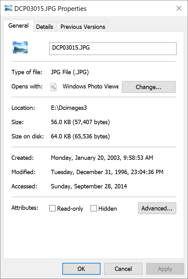Viewport: 188px width, 279px height.
Task: Click OK to confirm changes
Action: pos(81,268)
